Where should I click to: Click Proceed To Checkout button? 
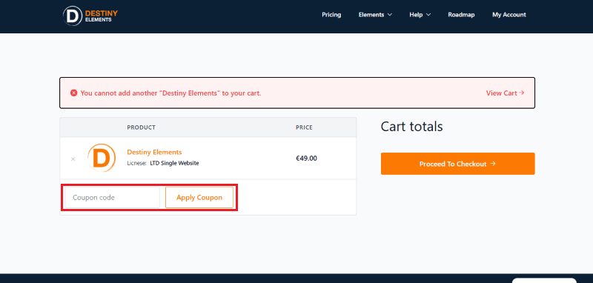tap(457, 164)
